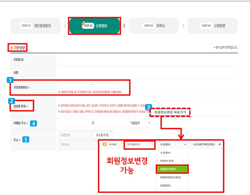This screenshot has height=195, width=250.
Task: Select the 회원탈퇴 menu item
Action: (172, 186)
